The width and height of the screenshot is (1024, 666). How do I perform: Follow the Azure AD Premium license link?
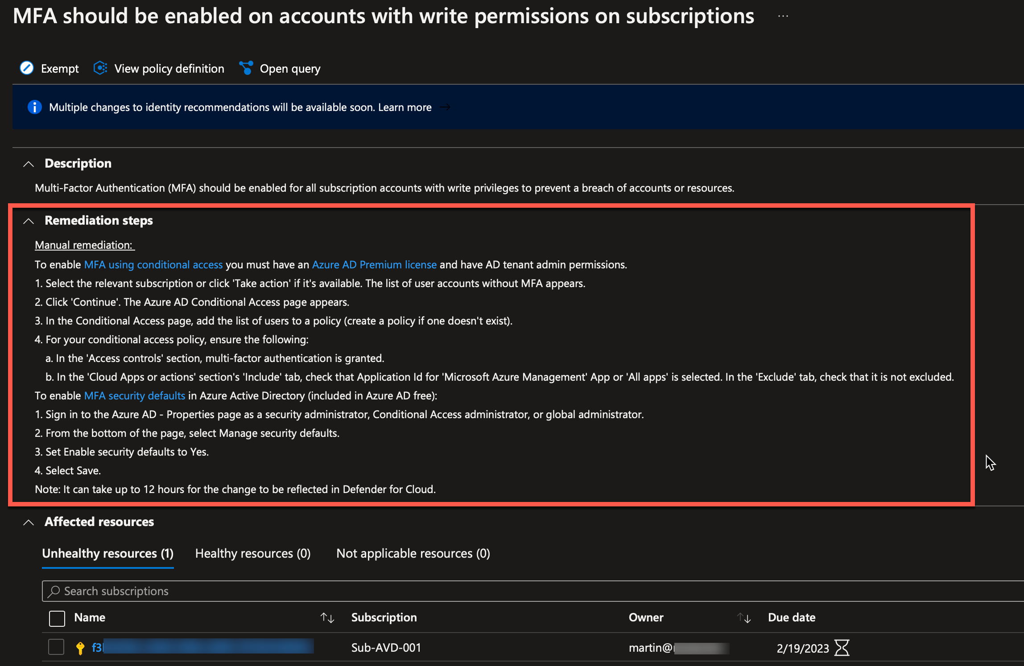pos(374,265)
